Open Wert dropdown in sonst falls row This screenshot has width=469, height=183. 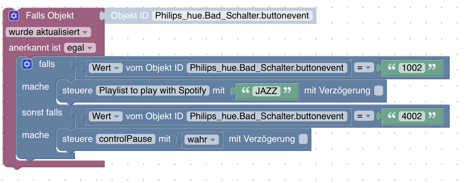tap(105, 116)
